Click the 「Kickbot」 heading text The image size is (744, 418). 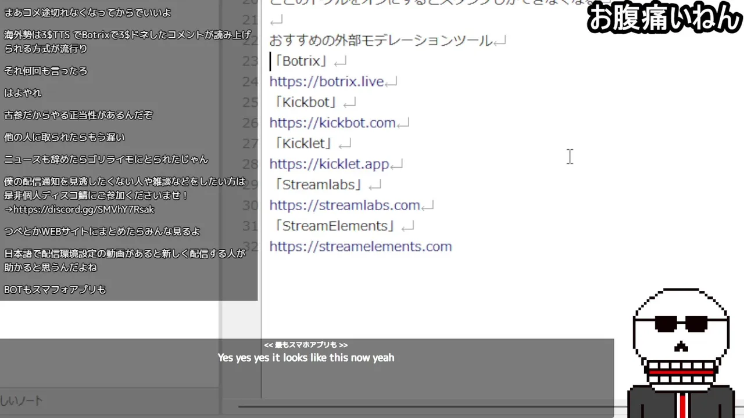(x=305, y=102)
